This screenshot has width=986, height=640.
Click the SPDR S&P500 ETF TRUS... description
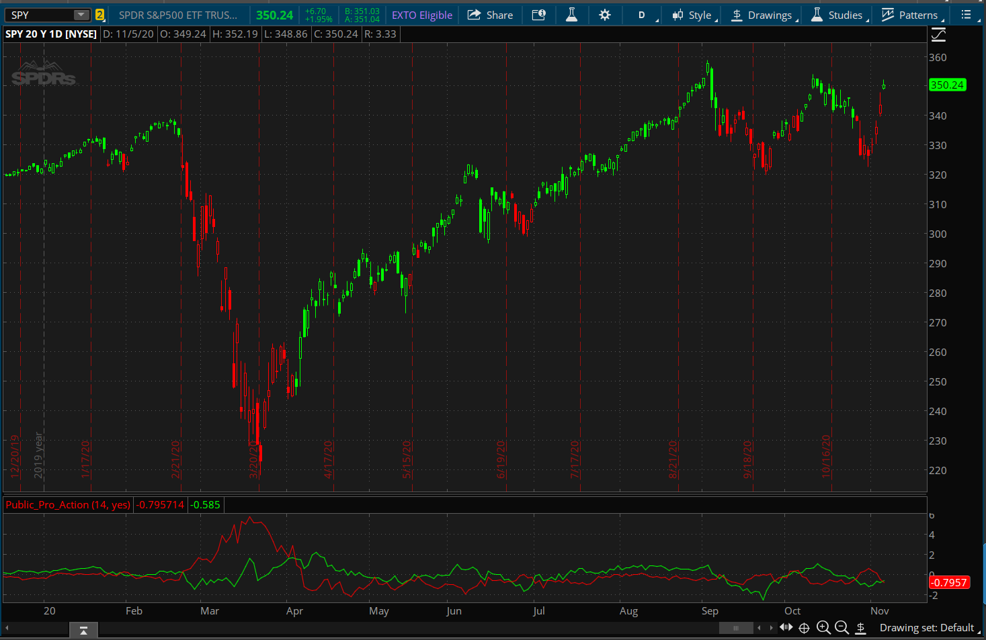178,15
